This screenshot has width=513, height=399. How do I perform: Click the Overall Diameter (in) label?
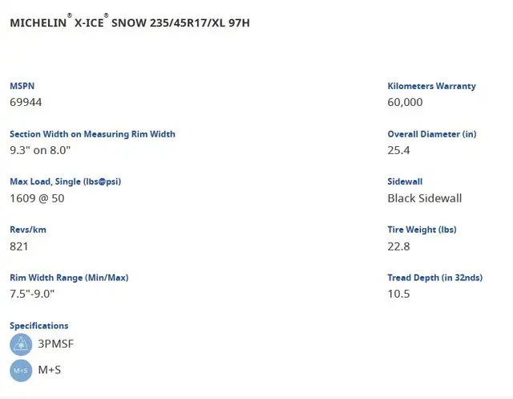tap(432, 134)
